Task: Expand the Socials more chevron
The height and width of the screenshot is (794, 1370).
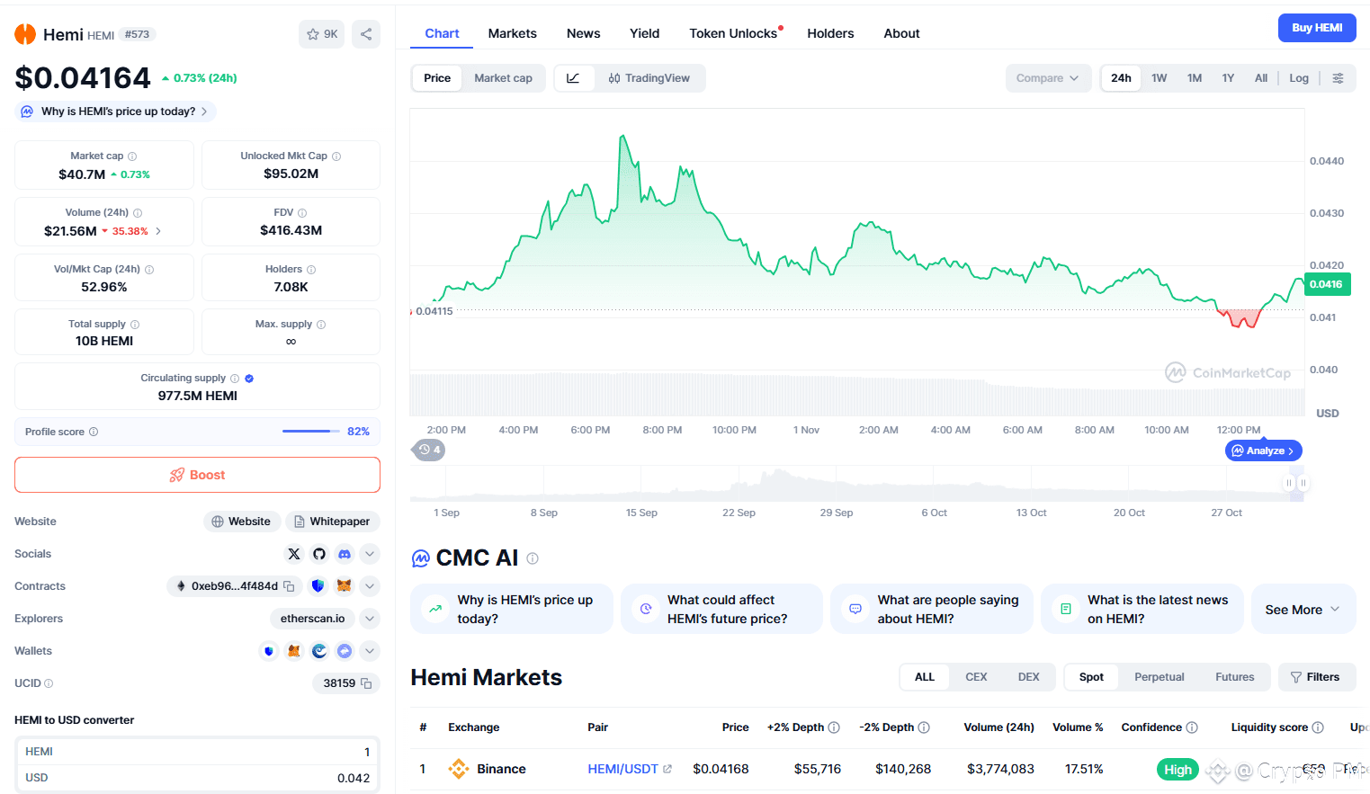Action: point(370,554)
